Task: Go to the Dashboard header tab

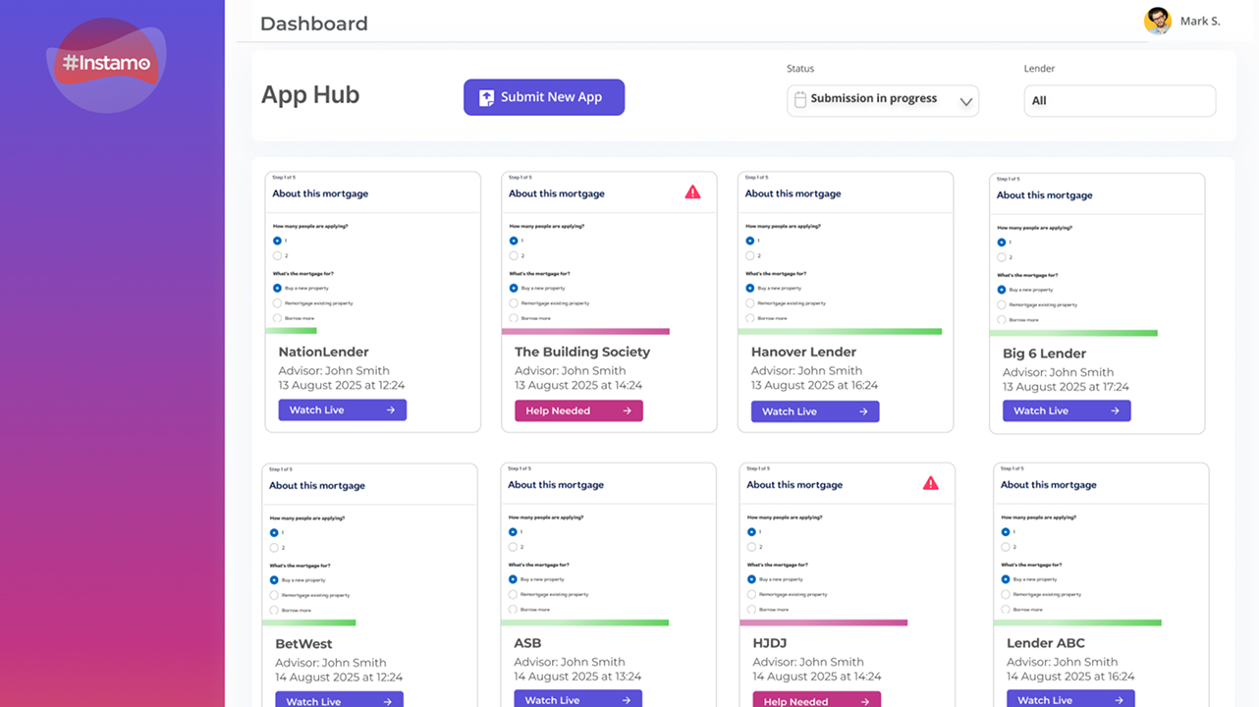Action: tap(314, 24)
